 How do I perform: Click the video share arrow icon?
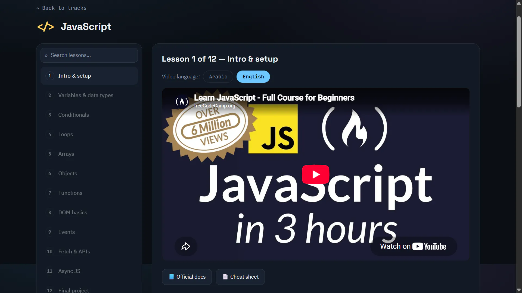[186, 246]
